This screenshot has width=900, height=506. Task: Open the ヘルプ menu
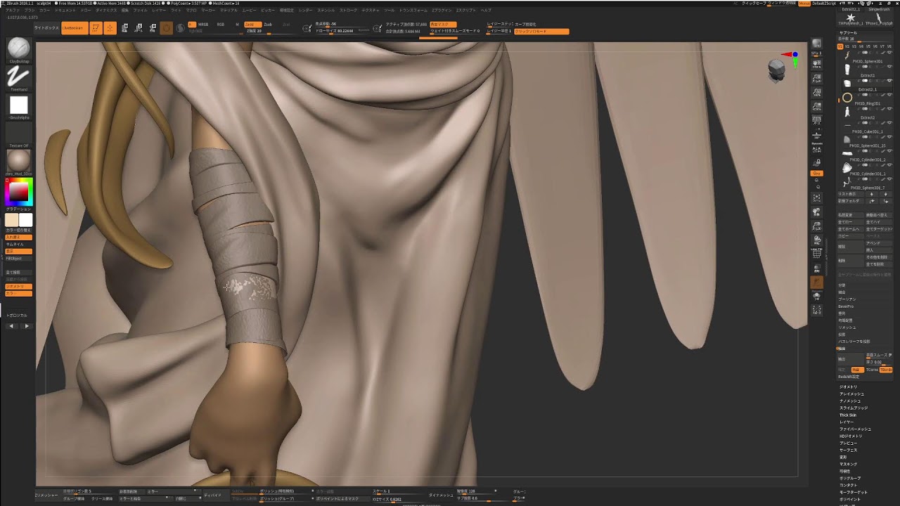point(486,11)
